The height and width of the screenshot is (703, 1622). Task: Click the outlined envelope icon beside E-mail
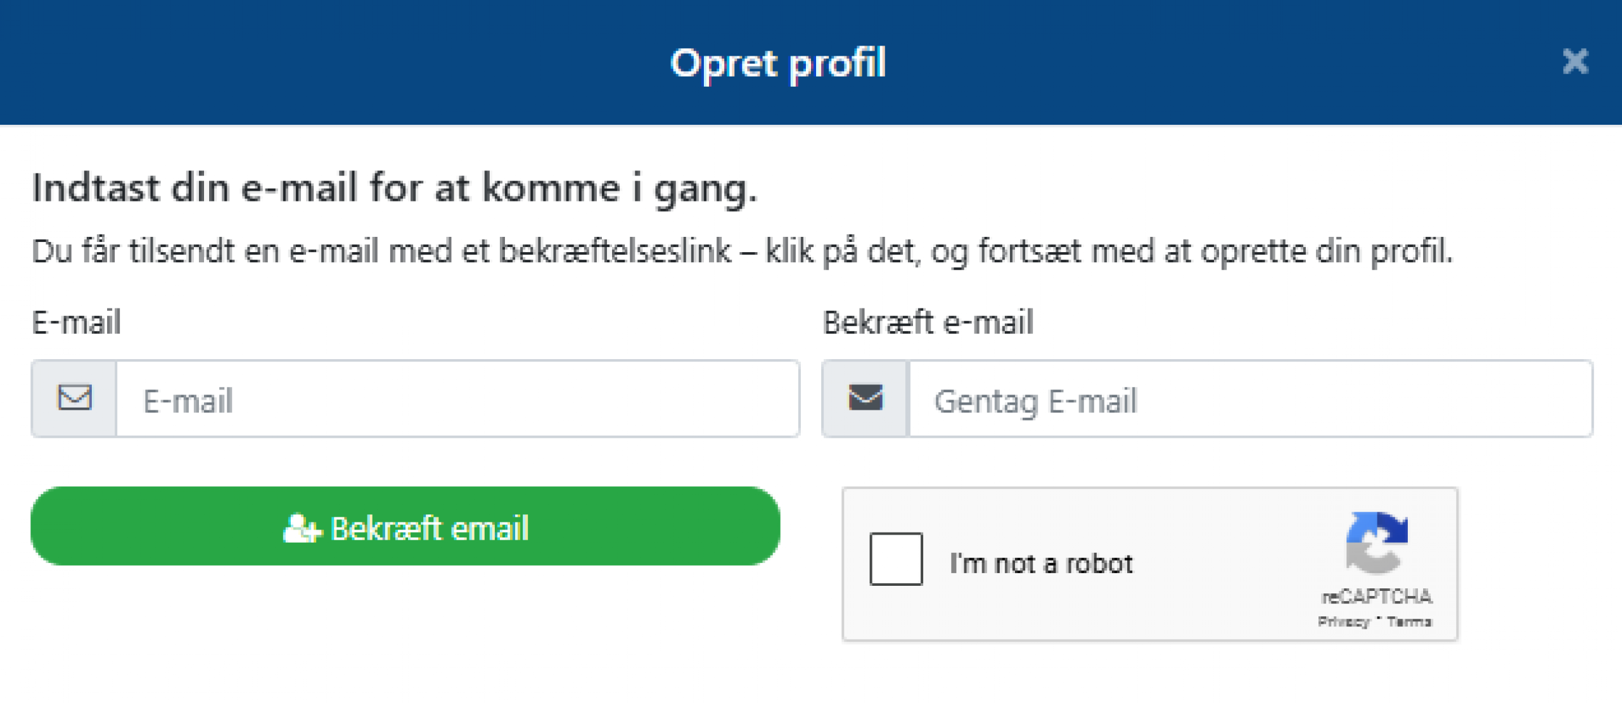75,398
